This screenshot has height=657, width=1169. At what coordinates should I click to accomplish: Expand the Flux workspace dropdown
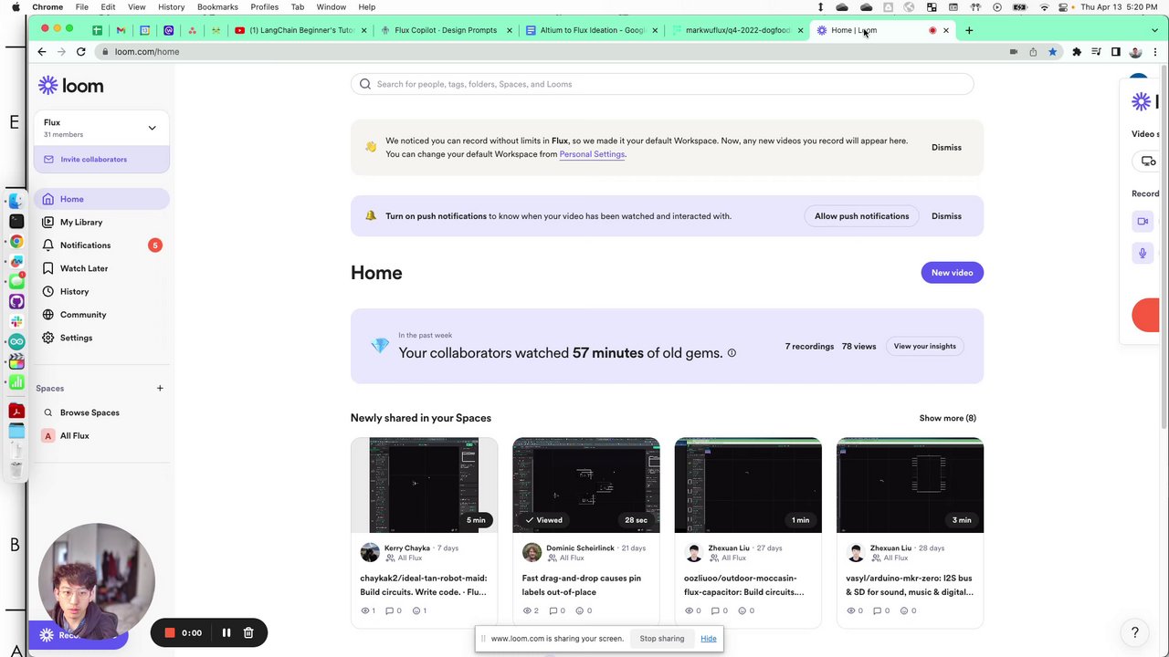pos(152,128)
